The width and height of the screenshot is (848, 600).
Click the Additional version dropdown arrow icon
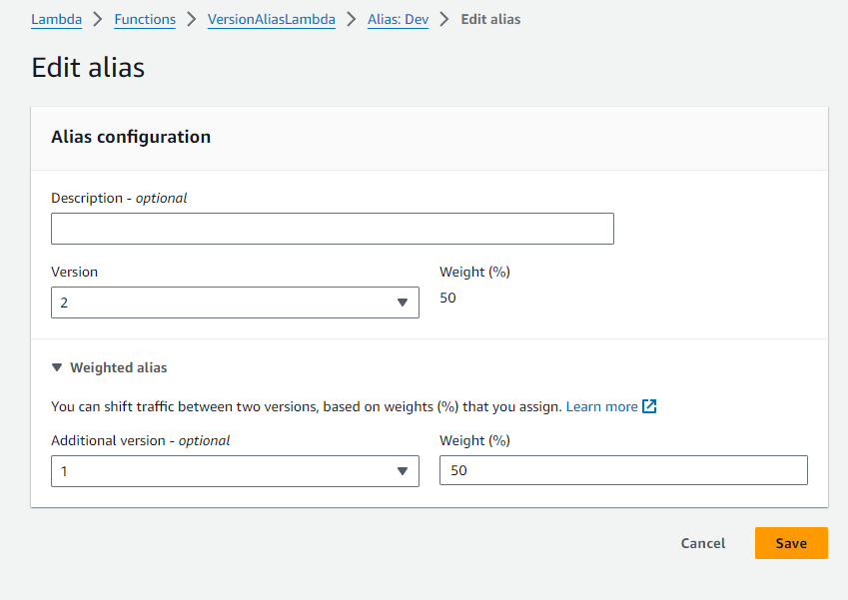click(403, 471)
